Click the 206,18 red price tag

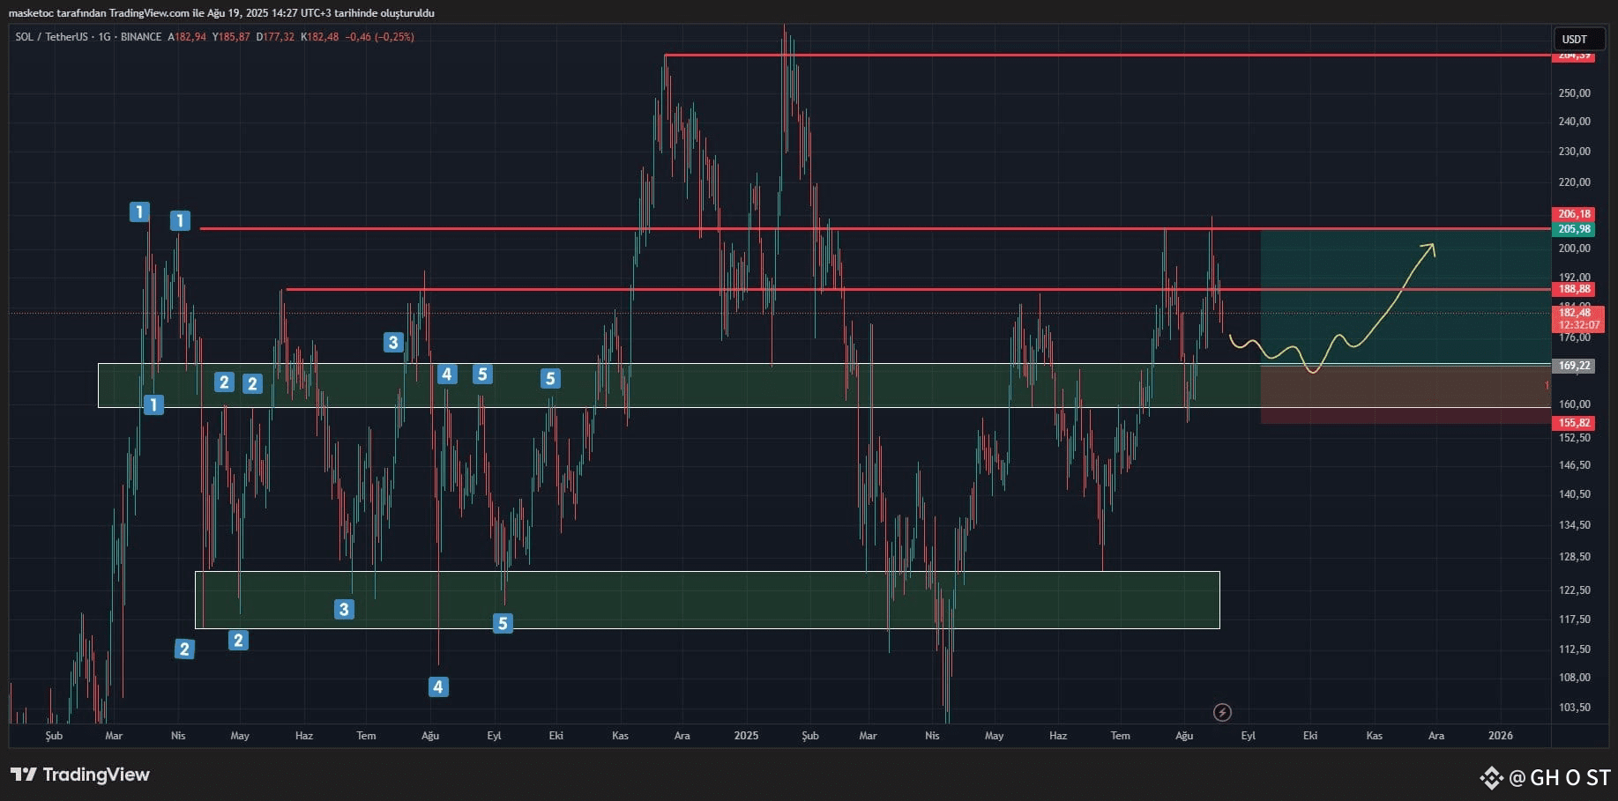[x=1574, y=214]
